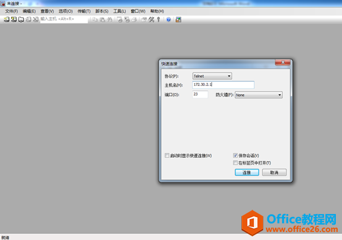Image resolution: width=342 pixels, height=240 pixels.
Task: Launch SecureFX from the toolbar icon
Action: tap(178, 20)
